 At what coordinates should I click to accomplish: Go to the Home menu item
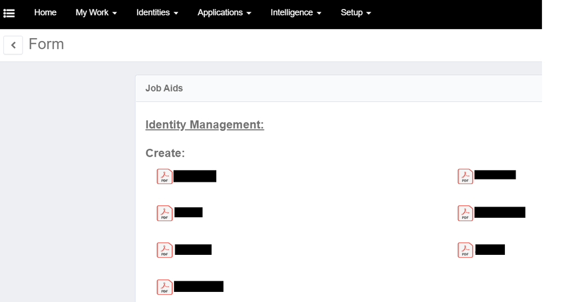point(45,12)
